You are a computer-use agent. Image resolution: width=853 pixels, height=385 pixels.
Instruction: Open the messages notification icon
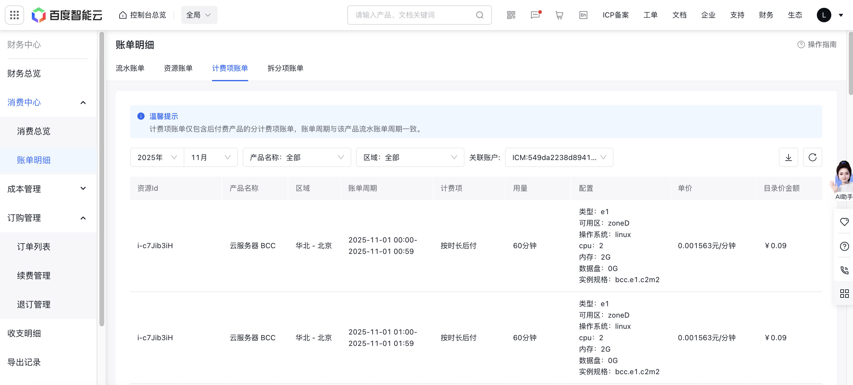pyautogui.click(x=535, y=15)
